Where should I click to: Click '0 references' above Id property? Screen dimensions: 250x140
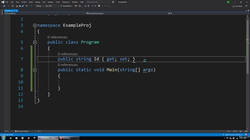coord(68,54)
